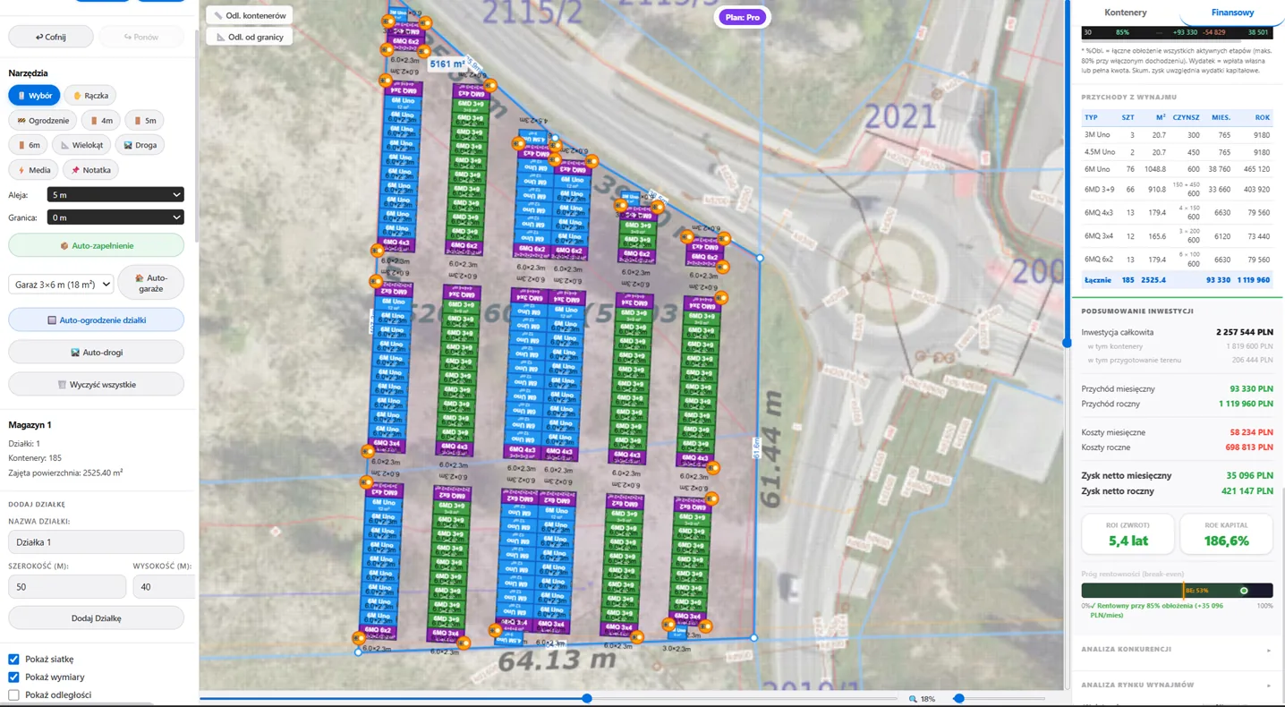Click the Inwestycja całkowita value 2 257 544 PLN
Screen dimensions: 1285x707
(1244, 332)
